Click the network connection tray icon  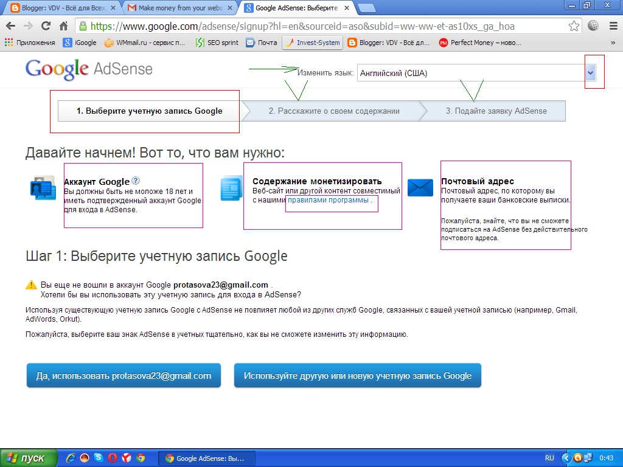tap(588, 458)
